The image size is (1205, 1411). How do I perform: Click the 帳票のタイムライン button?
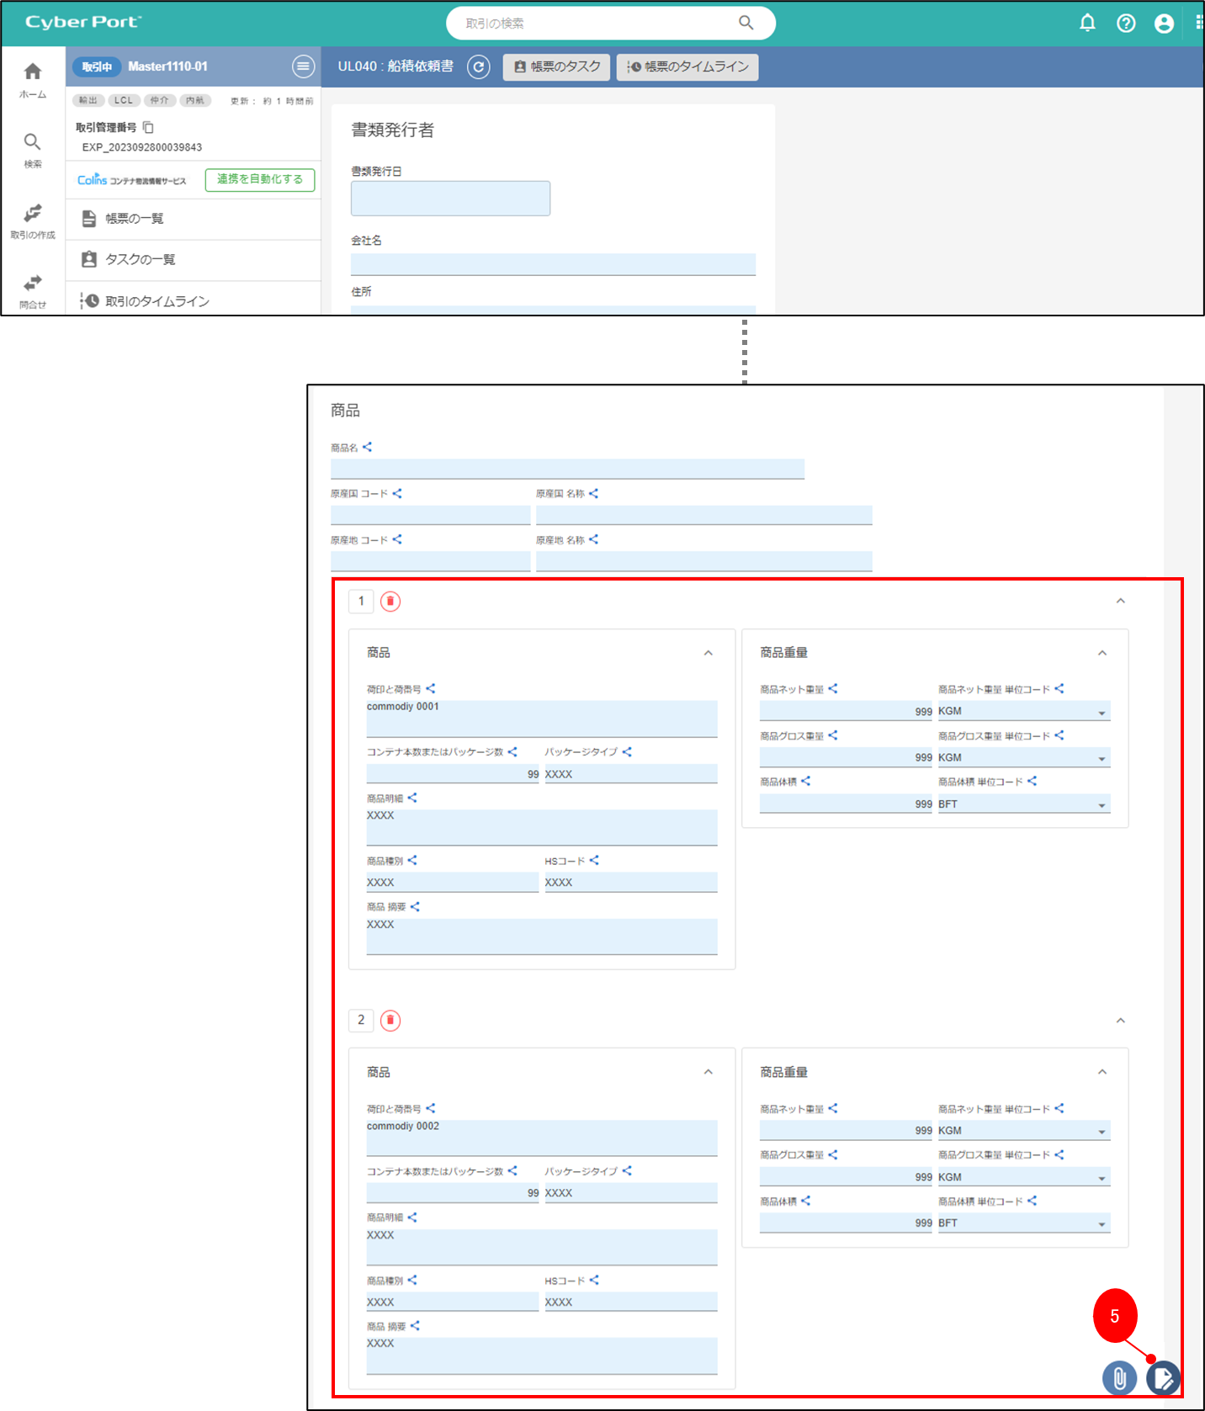(x=687, y=67)
